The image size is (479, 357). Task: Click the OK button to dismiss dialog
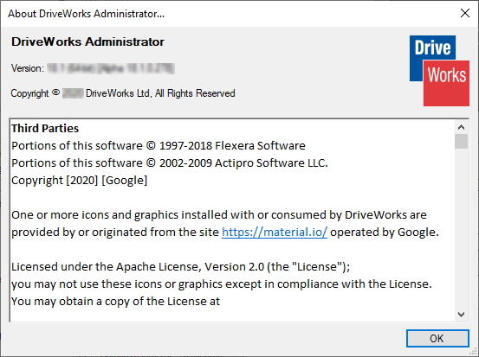[437, 338]
